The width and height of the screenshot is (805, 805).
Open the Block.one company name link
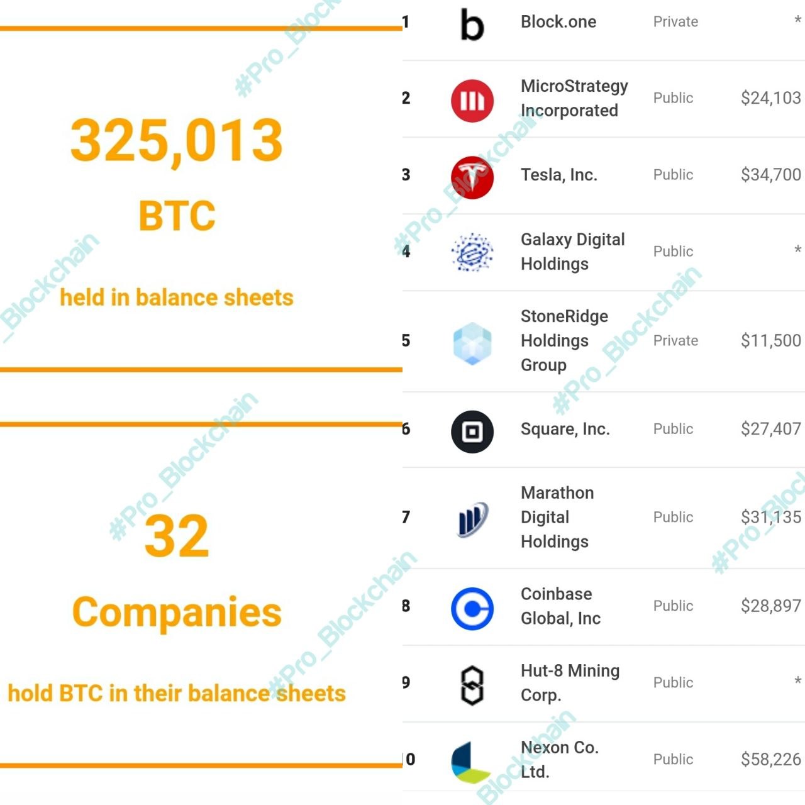click(x=558, y=22)
